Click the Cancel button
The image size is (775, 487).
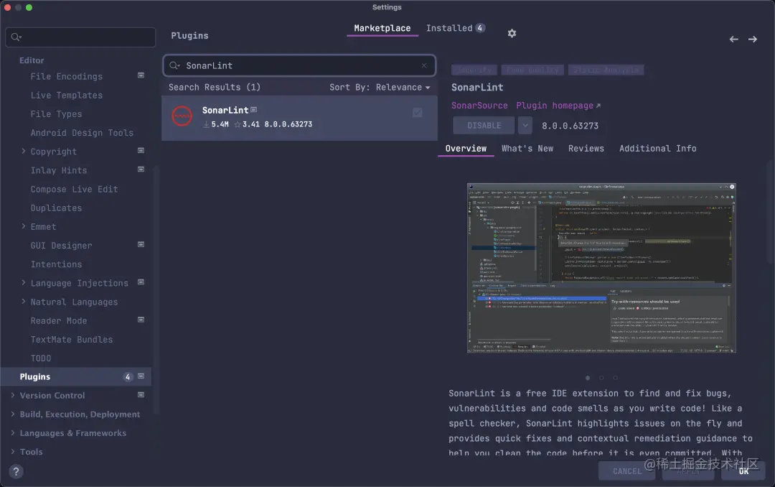pyautogui.click(x=626, y=471)
